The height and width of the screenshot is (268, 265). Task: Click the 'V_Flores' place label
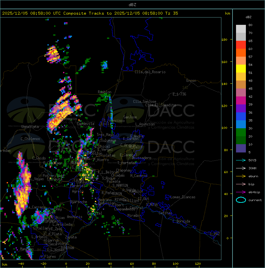click(x=48, y=257)
